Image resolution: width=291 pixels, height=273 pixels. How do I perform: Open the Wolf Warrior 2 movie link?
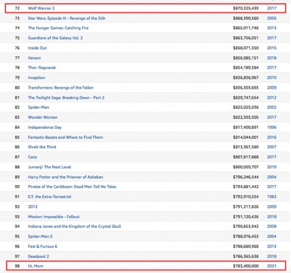point(41,8)
